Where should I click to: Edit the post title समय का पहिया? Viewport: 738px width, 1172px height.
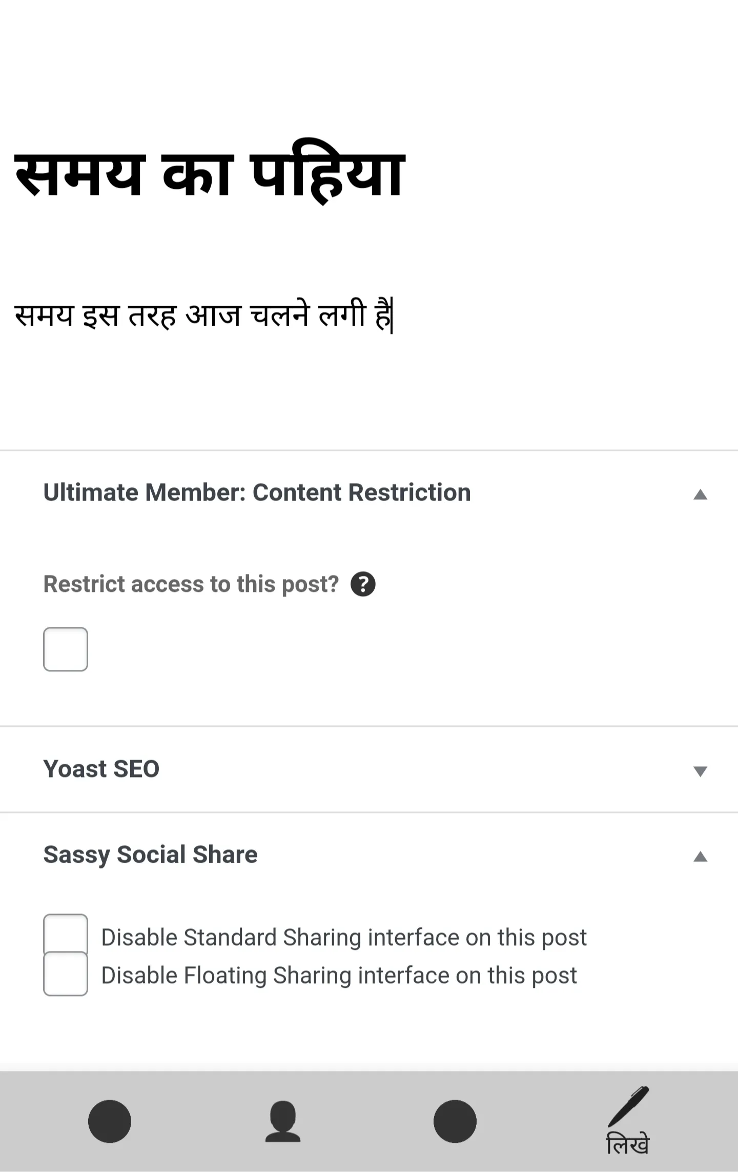tap(210, 172)
